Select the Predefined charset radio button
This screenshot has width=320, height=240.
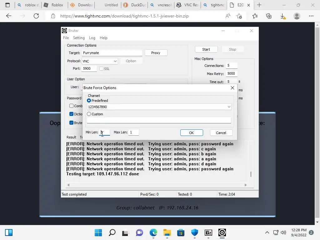pos(89,101)
